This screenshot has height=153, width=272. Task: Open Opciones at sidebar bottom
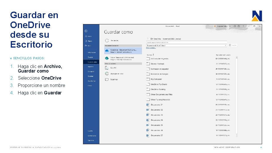pos(91,141)
